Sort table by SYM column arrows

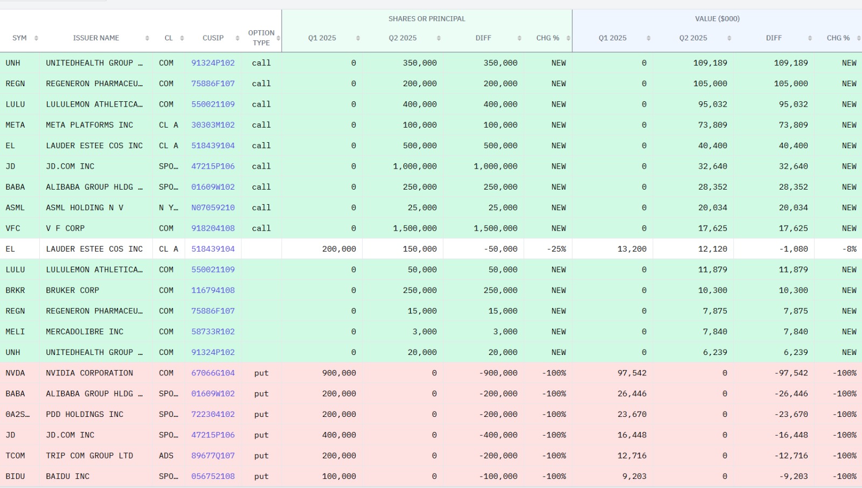point(36,38)
